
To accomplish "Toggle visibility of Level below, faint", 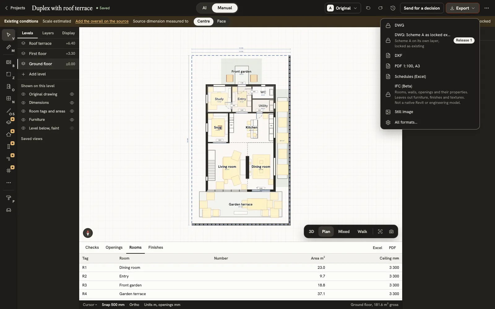I will [72, 128].
